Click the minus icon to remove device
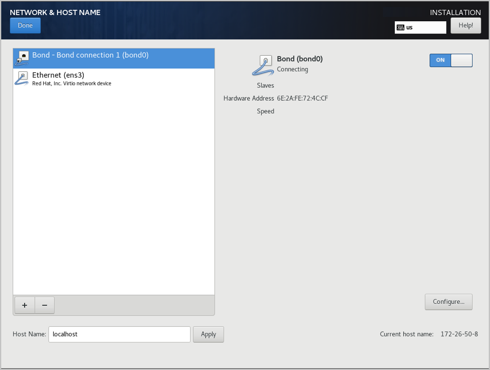490x370 pixels. click(45, 305)
